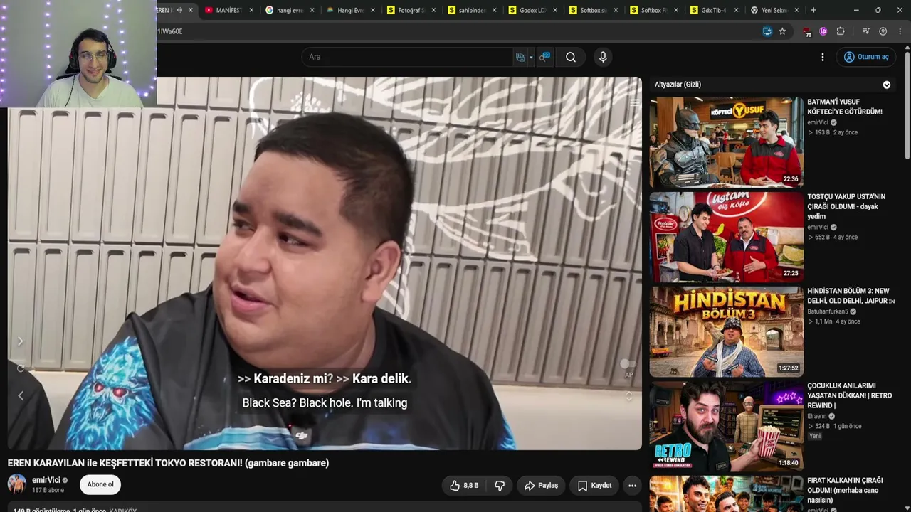Switch to the Yeni Sekme tab
This screenshot has width=911, height=512.
776,10
